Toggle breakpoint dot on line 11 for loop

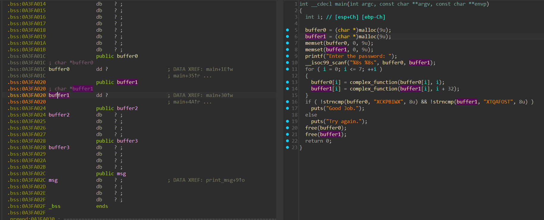tap(287, 69)
